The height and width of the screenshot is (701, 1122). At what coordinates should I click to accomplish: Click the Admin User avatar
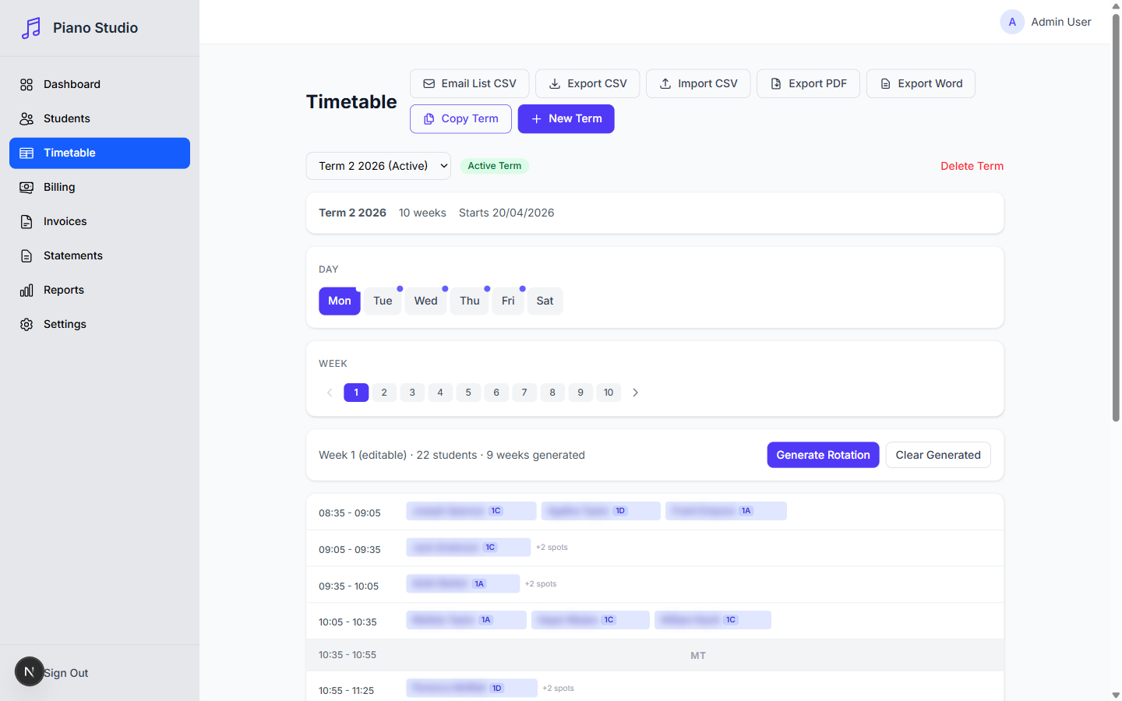tap(1012, 22)
